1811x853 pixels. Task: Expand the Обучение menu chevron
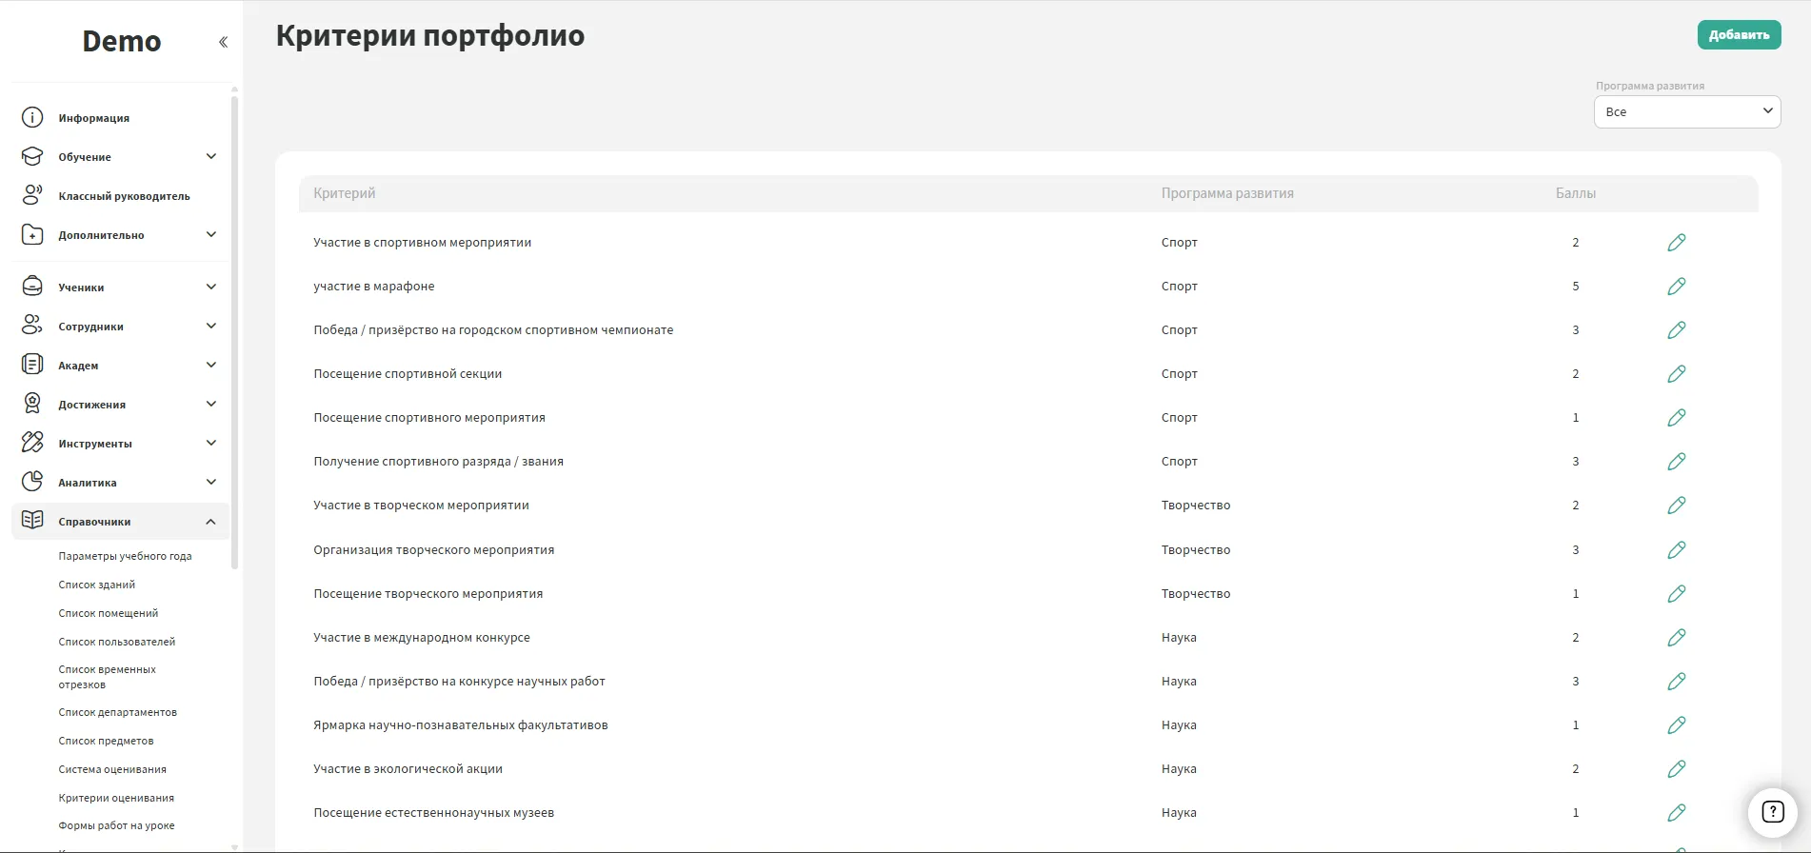[x=211, y=157]
